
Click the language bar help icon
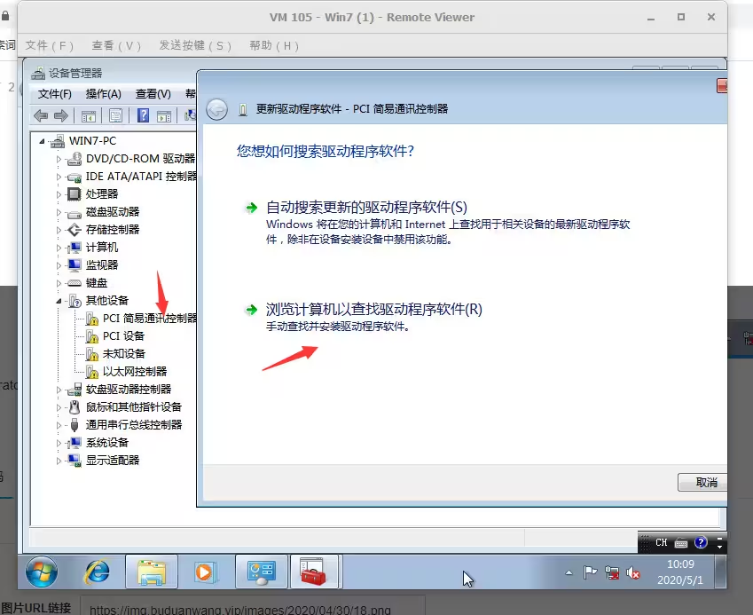[x=701, y=542]
